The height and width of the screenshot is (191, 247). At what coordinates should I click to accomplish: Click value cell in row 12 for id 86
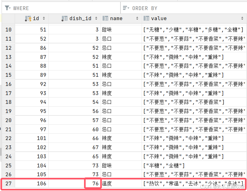tap(194, 48)
